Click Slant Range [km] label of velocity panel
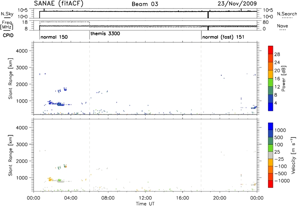Screen dimensions: 297x206 coord(10,155)
